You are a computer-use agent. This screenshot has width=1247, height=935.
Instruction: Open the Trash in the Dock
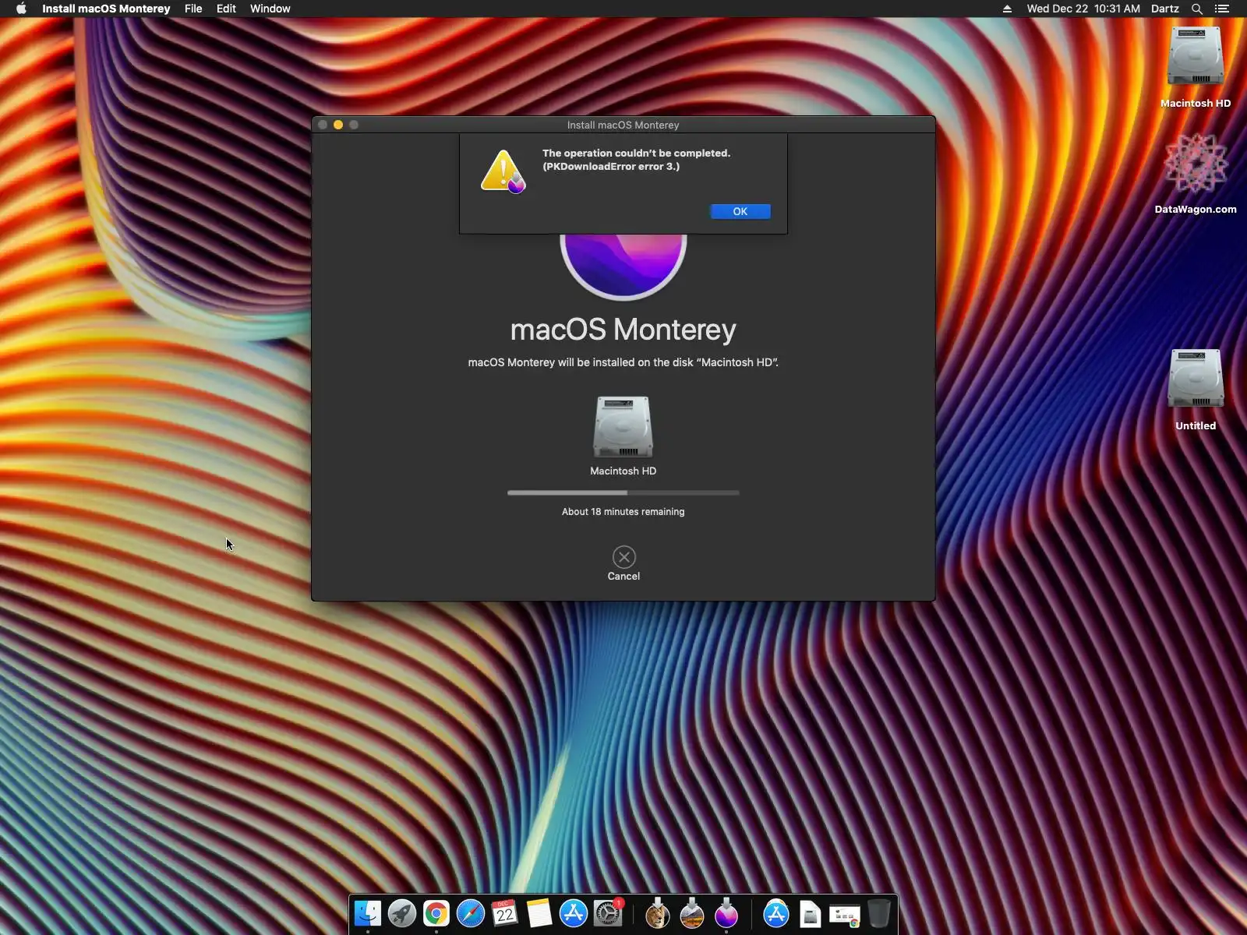pyautogui.click(x=879, y=913)
